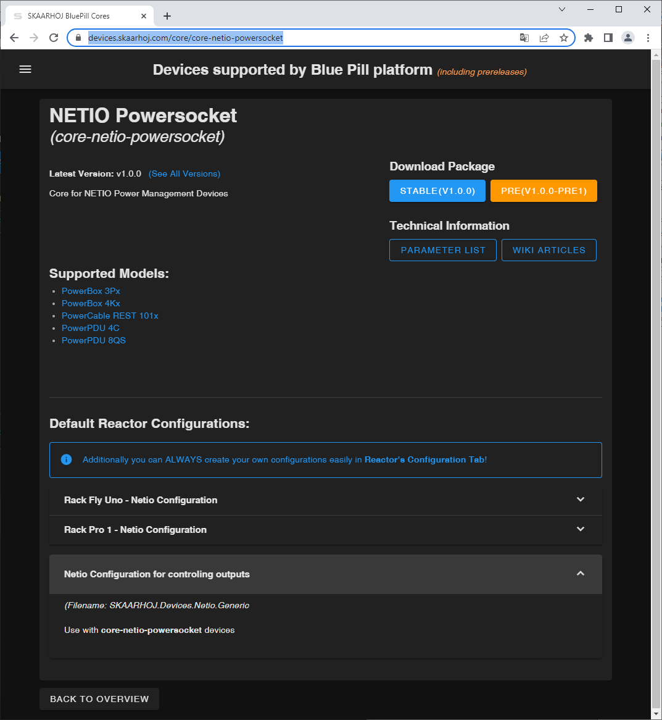Open the tab search dropdown arrow
The image size is (662, 720).
(562, 9)
